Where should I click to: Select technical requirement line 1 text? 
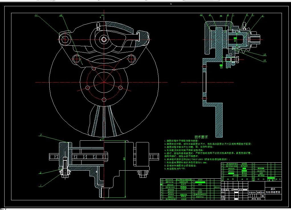tap(182, 141)
